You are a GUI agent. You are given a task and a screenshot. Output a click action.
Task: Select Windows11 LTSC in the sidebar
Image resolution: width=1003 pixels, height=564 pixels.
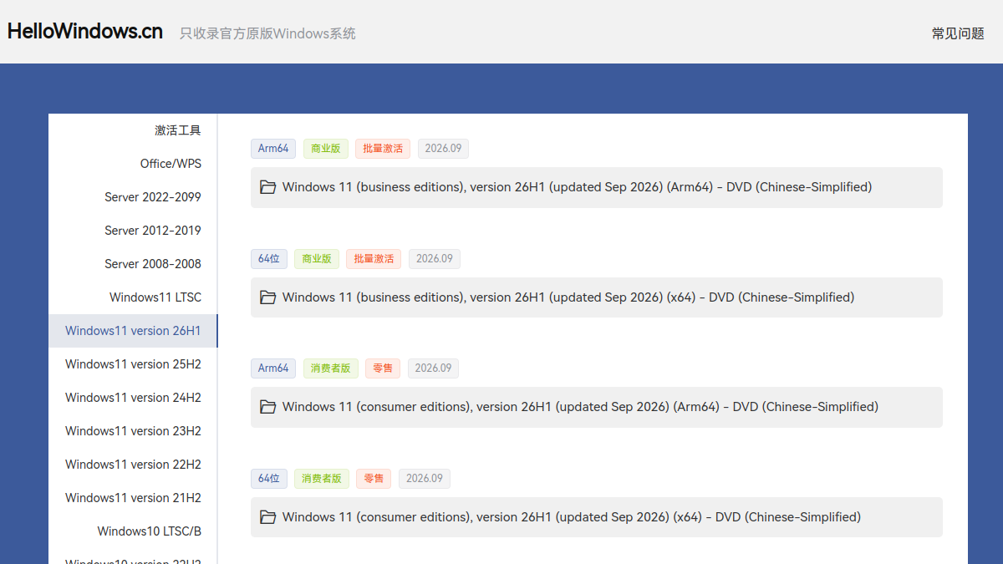[x=133, y=297]
